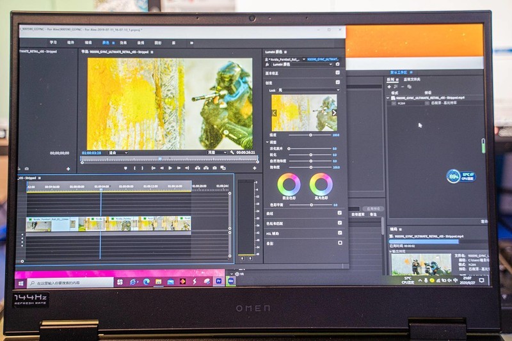Click the Lift extraction icon below monitor

coord(198,168)
